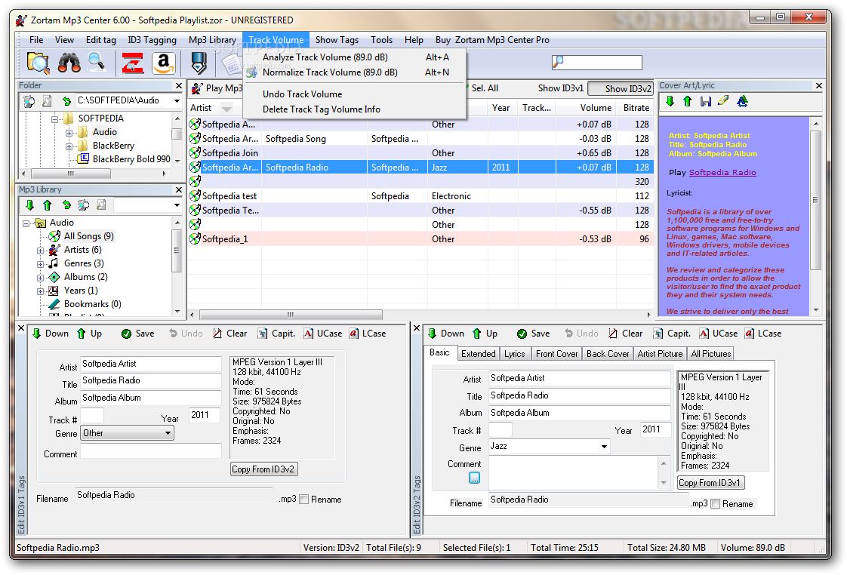Click the ID3v2 Comment text area

tap(574, 473)
